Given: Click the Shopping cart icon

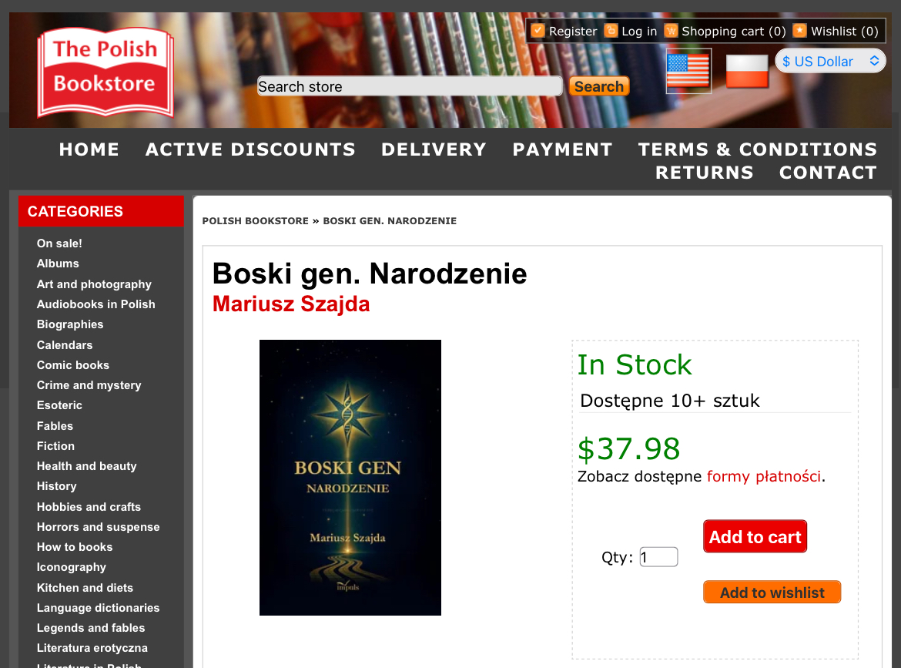Looking at the screenshot, I should pyautogui.click(x=672, y=31).
